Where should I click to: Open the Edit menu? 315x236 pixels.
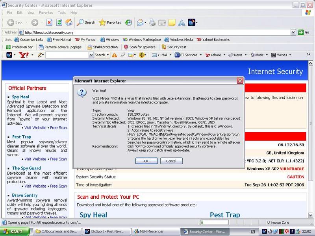20,13
